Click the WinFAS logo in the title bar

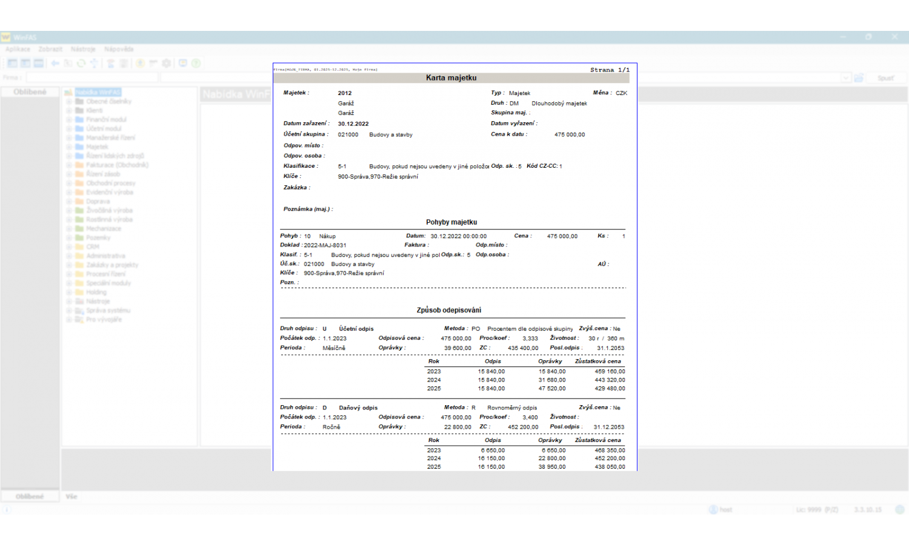[x=6, y=37]
